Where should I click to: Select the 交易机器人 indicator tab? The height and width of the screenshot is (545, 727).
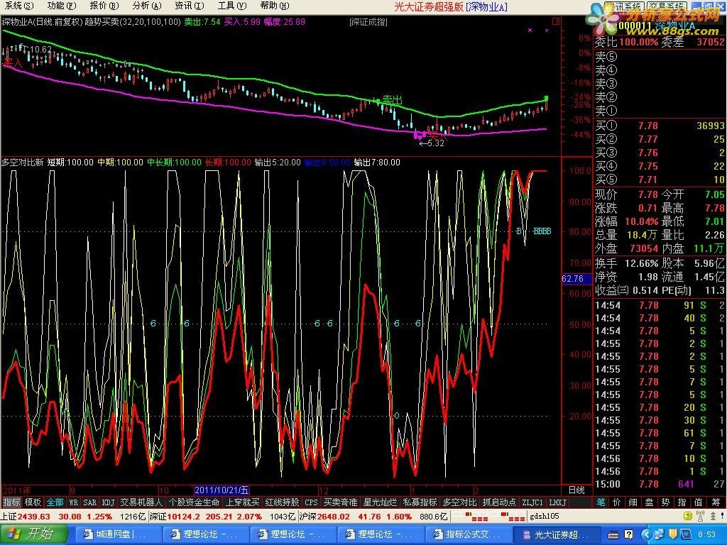click(141, 502)
